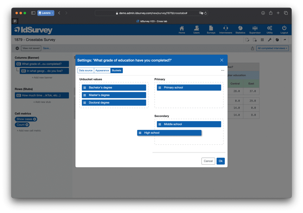Remove the Show cases cell metric
Image resolution: width=303 pixels, height=213 pixels.
point(35,119)
